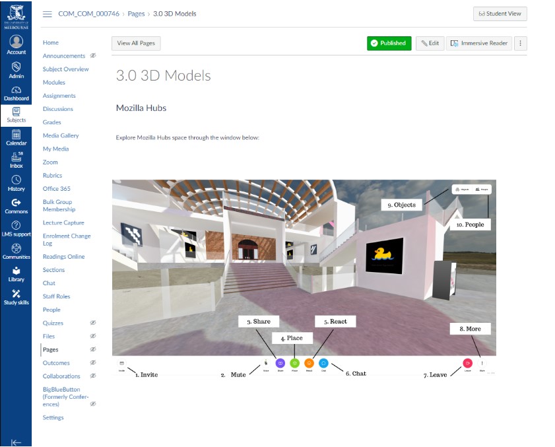Open the Calendar from the global sidebar
Viewport: 555px width, 447px height.
16,137
